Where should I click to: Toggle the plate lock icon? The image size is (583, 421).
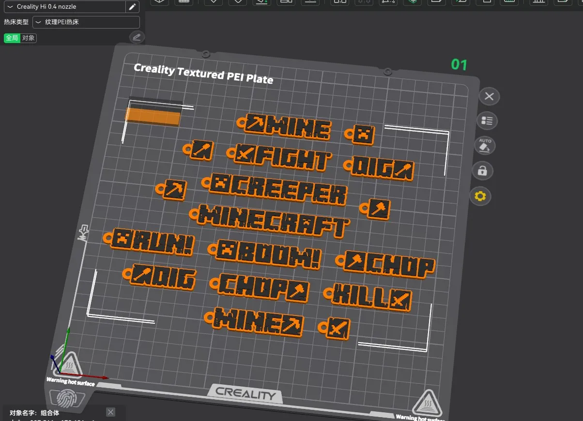(482, 171)
